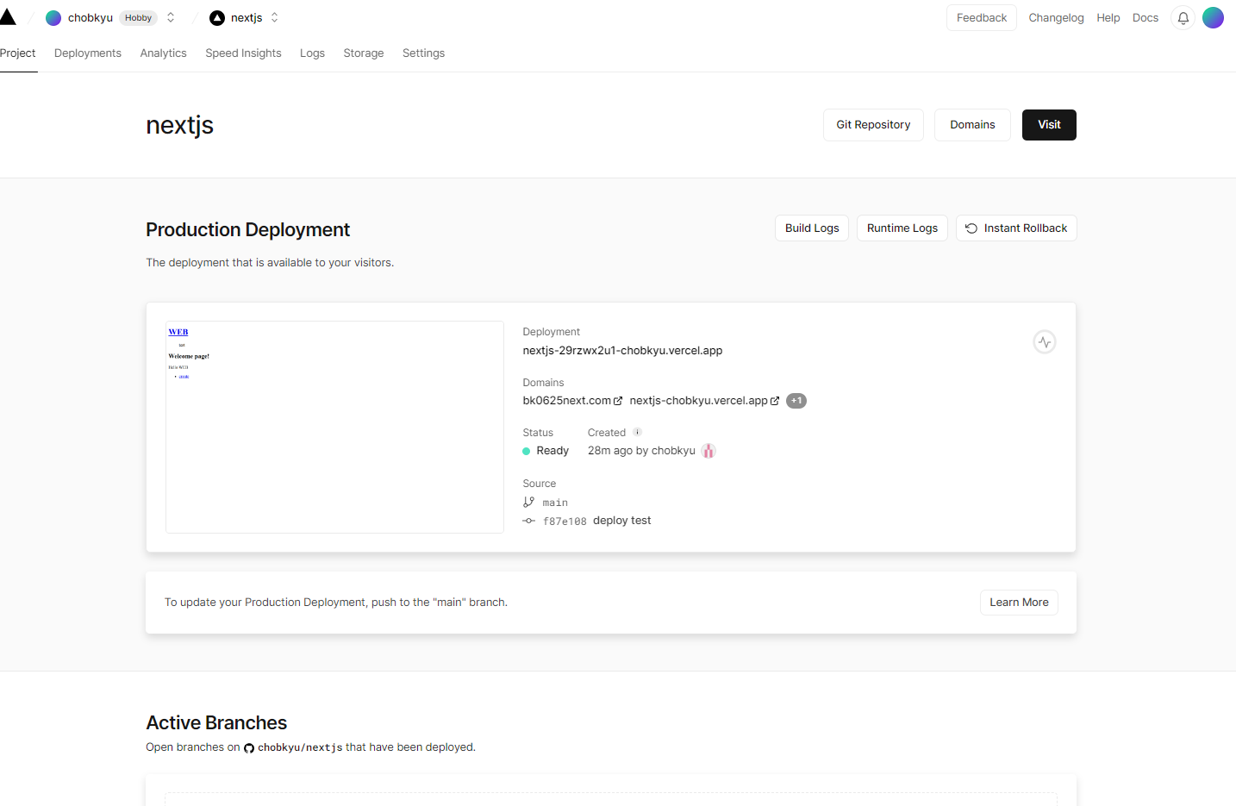Image resolution: width=1236 pixels, height=806 pixels.
Task: Click the deployment preview thumbnail
Action: pos(334,427)
